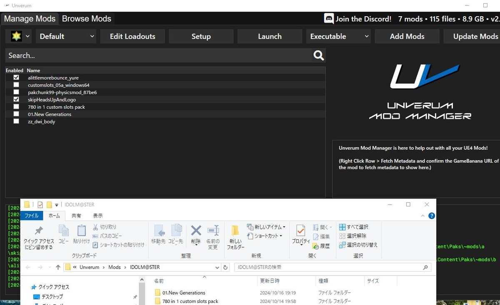
Task: Click the Launch button
Action: click(270, 36)
